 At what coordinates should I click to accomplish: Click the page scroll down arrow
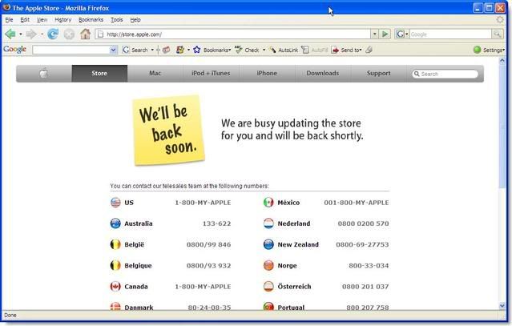(502, 306)
